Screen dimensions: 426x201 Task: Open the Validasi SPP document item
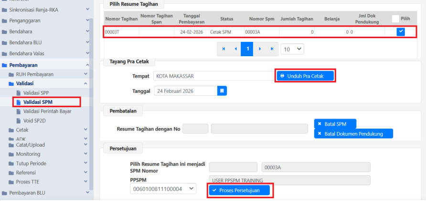(x=37, y=92)
